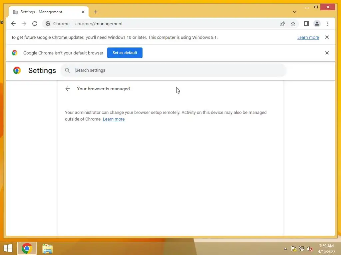Open the clock showing 7:59 AM
The width and height of the screenshot is (341, 255).
coord(326,249)
